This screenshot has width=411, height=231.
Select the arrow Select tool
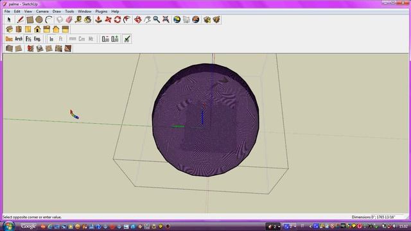(x=9, y=20)
